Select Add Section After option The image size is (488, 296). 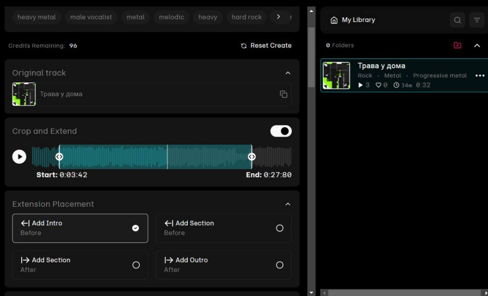point(80,265)
